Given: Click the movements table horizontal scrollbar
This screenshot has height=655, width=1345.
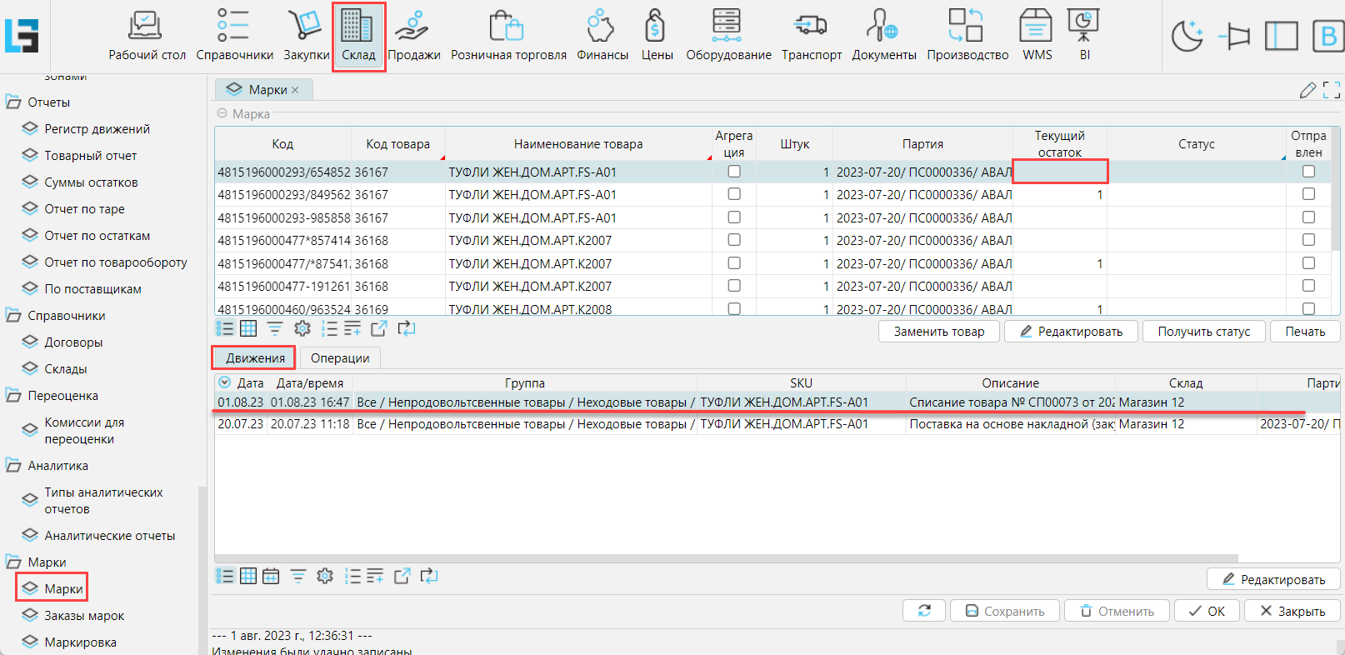Looking at the screenshot, I should pos(725,558).
